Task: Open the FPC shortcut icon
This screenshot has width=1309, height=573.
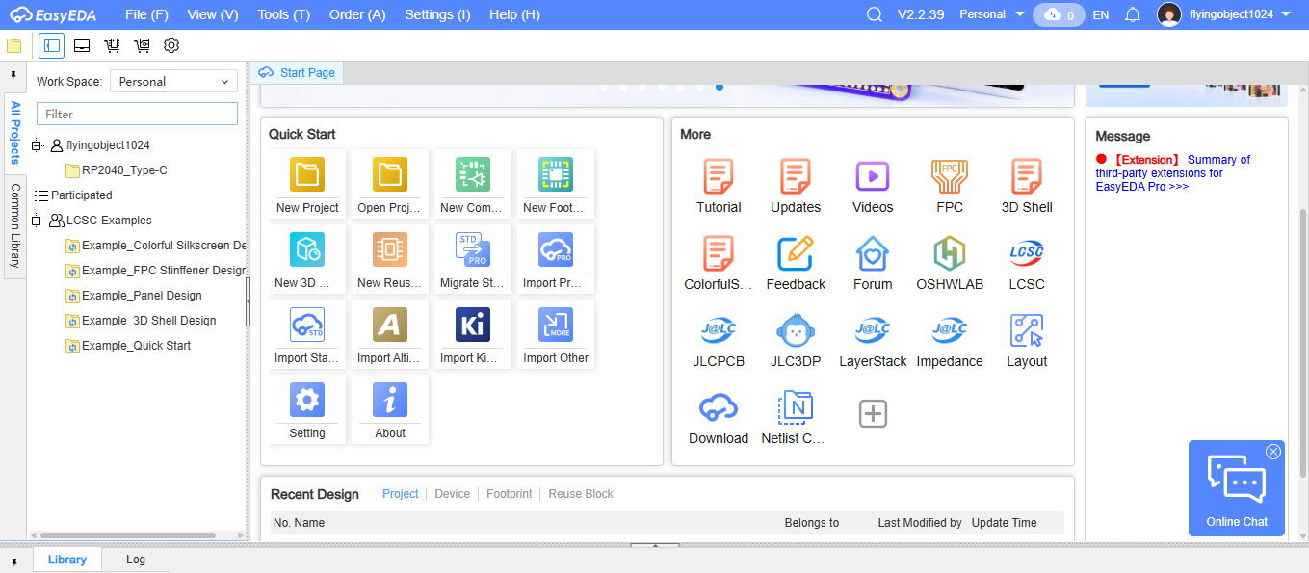Action: [950, 176]
